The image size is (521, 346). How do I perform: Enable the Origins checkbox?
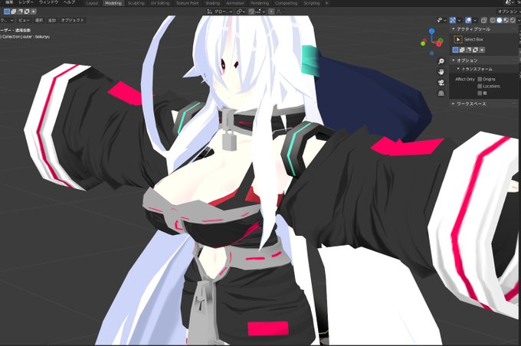point(480,79)
